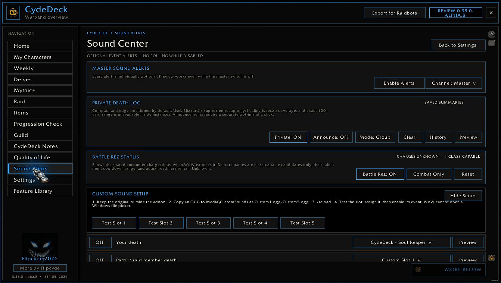Clear the private death log

click(x=410, y=137)
